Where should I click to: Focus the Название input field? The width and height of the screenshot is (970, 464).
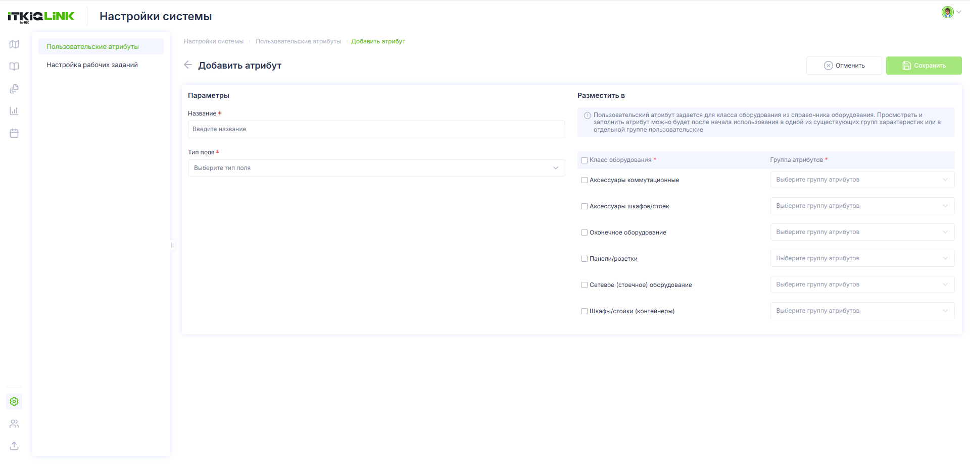coord(376,129)
